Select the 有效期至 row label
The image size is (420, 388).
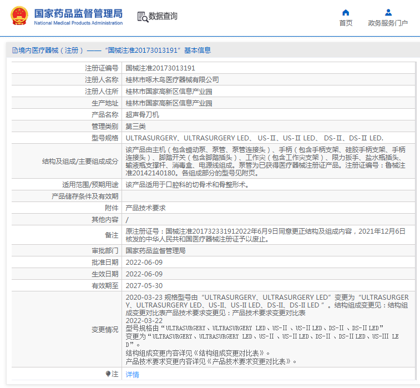[x=105, y=286]
